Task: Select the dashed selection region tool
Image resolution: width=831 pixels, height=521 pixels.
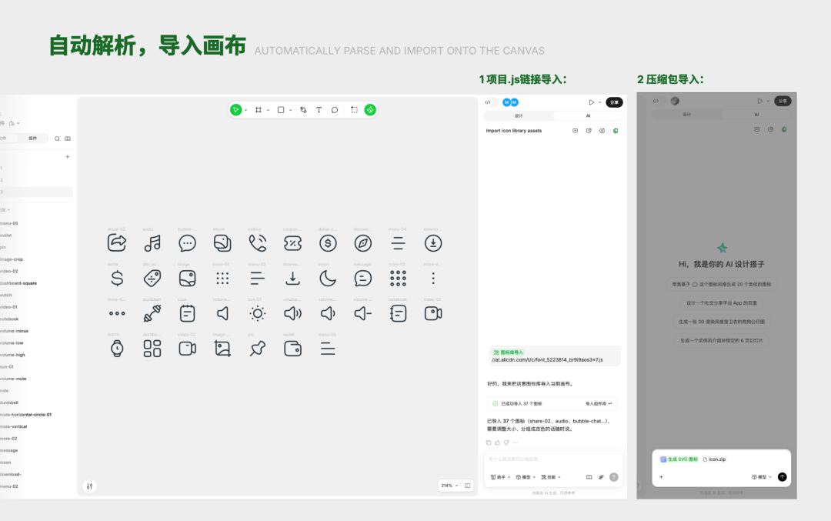Action: pyautogui.click(x=355, y=110)
